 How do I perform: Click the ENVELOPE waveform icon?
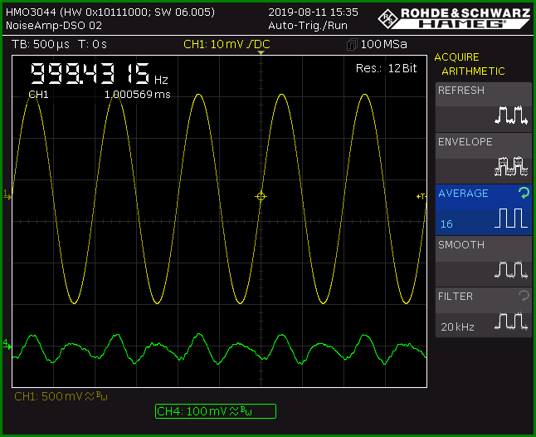point(511,166)
